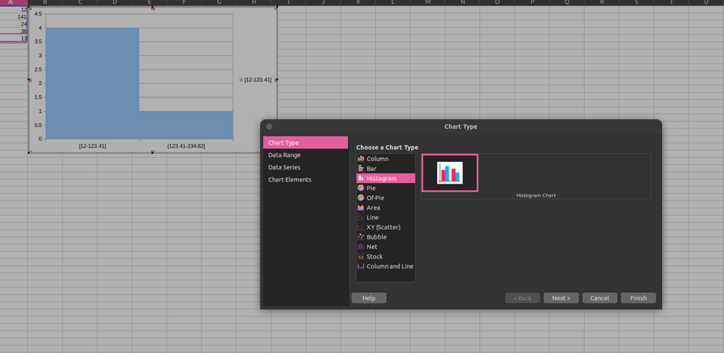Click the Next > button

[561, 298]
